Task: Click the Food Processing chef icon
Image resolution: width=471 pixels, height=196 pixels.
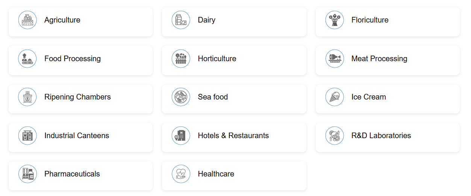Action: tap(27, 59)
